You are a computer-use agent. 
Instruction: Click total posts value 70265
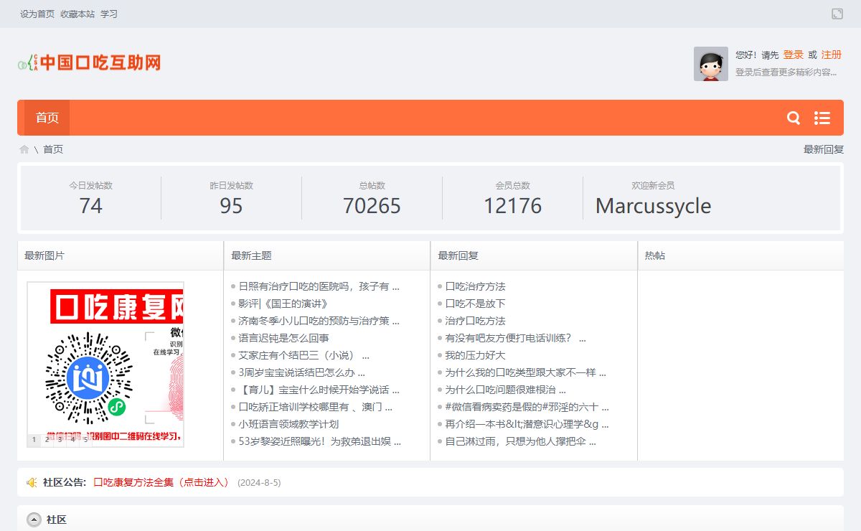pyautogui.click(x=372, y=206)
